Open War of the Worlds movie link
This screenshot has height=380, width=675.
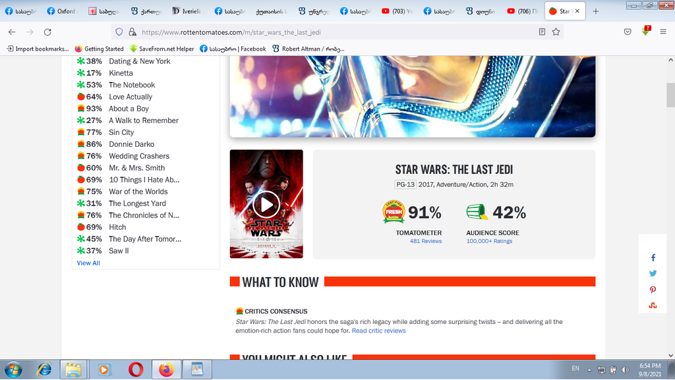click(x=138, y=192)
